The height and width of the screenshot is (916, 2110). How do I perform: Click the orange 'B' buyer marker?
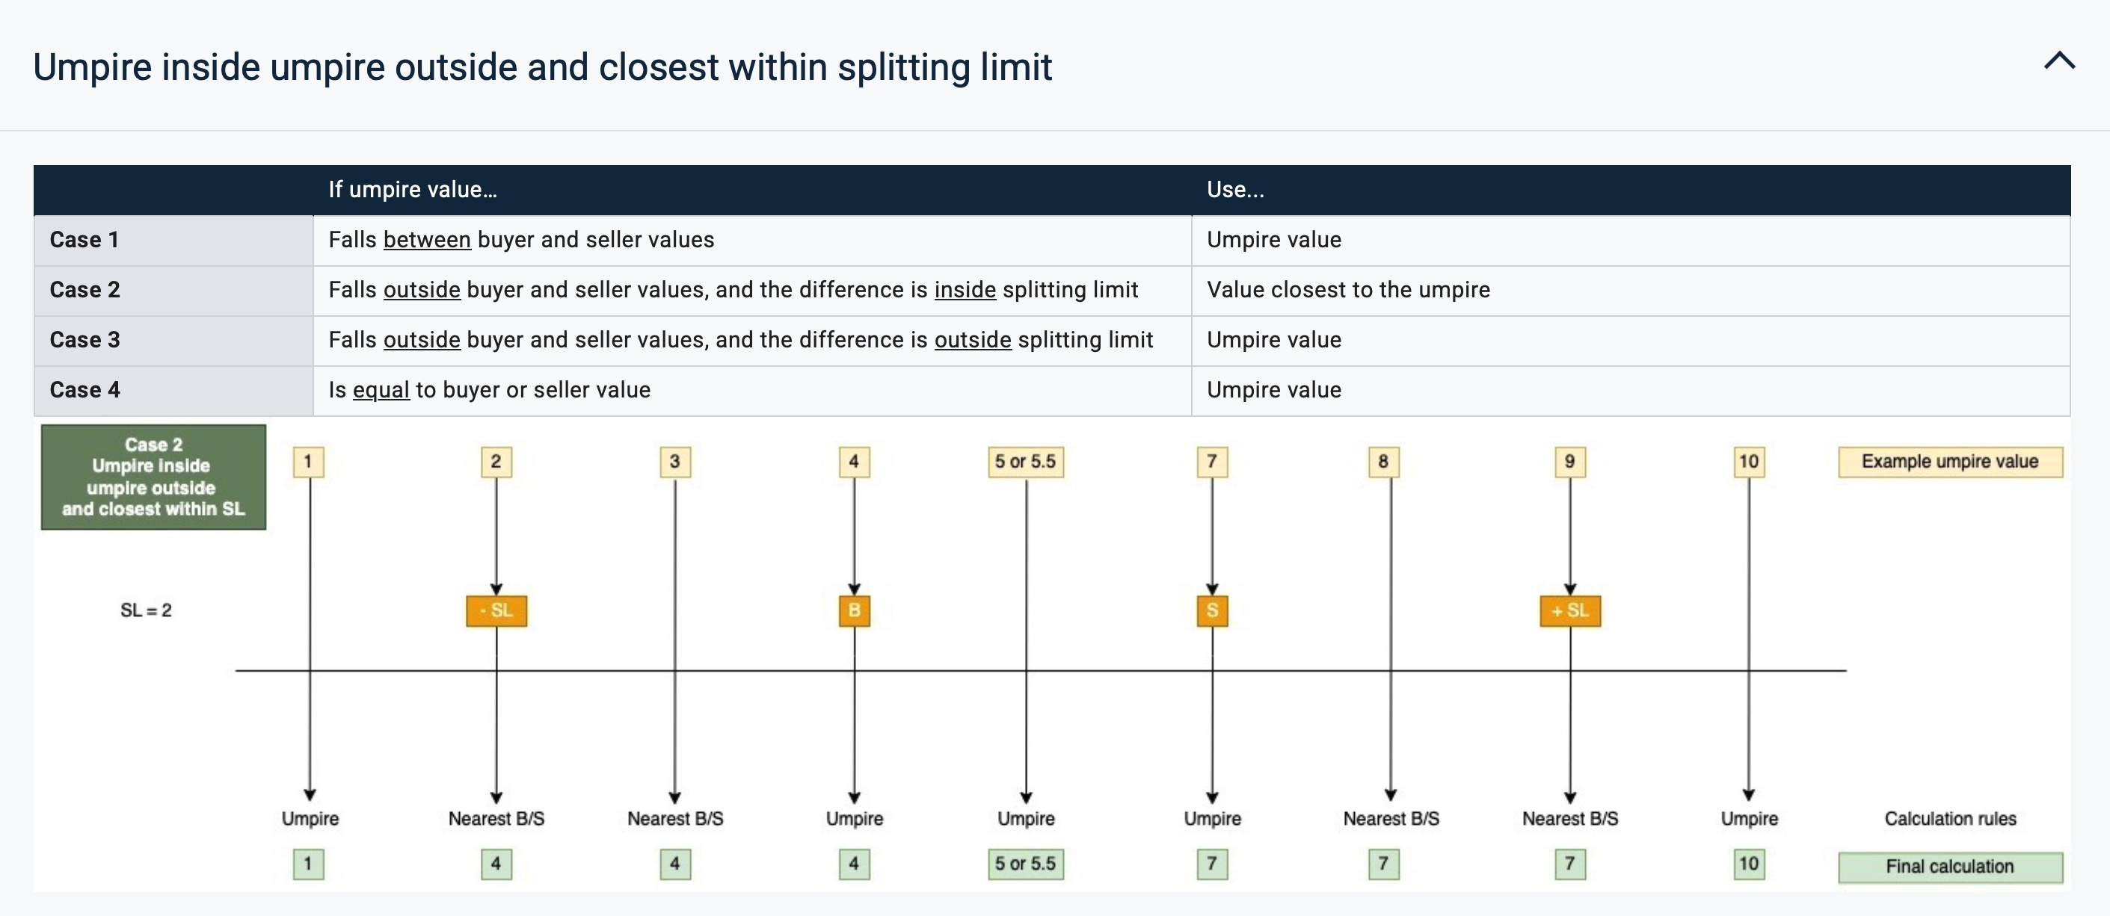(854, 610)
